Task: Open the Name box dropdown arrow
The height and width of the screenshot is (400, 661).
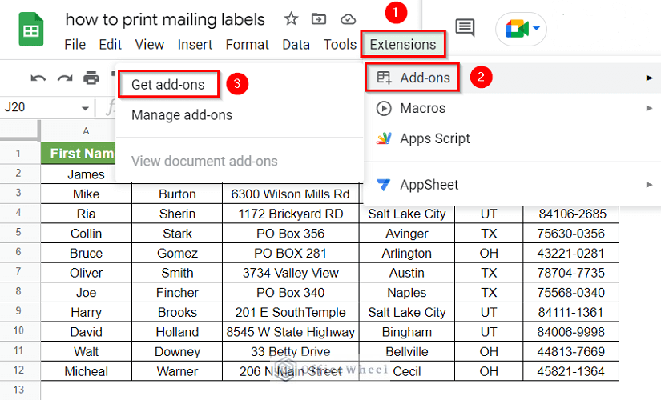Action: (85, 108)
